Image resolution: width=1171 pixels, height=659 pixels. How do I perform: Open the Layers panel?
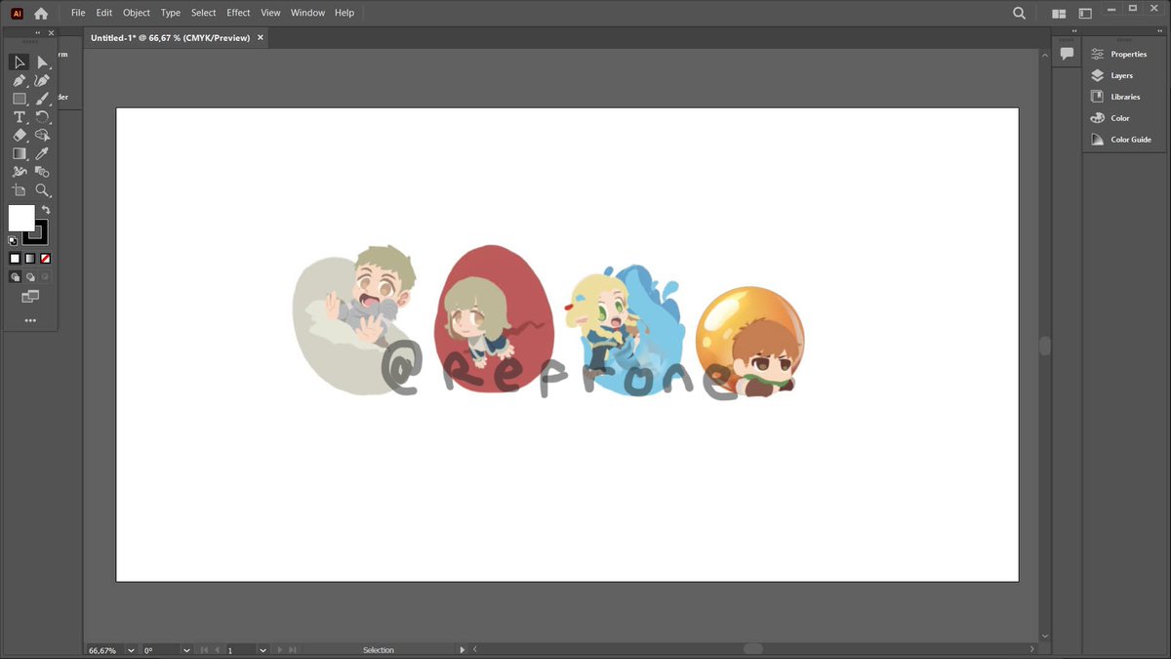pos(1120,75)
